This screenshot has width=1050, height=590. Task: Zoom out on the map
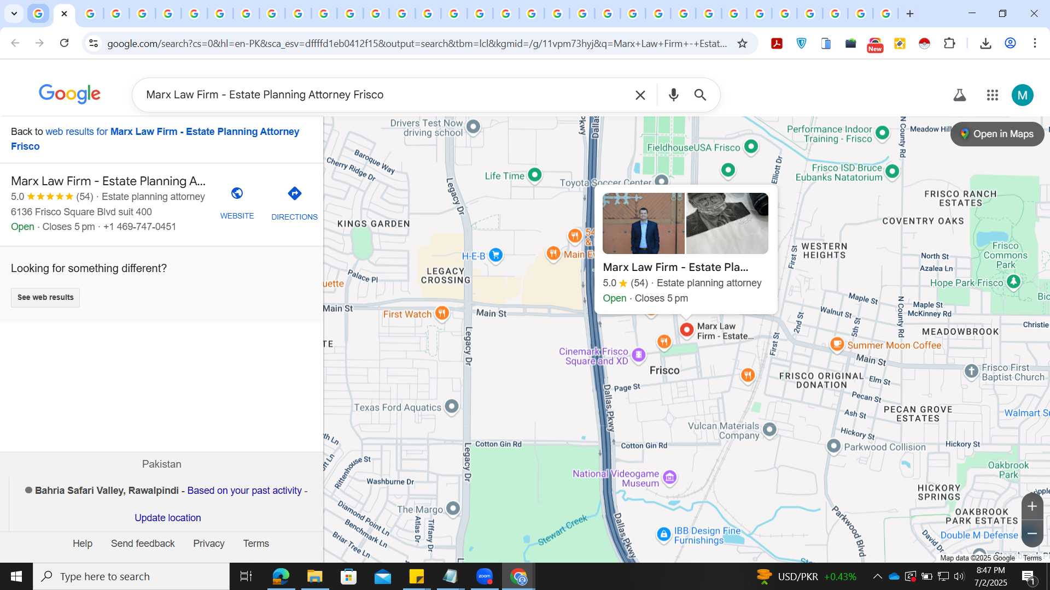[x=1032, y=534]
